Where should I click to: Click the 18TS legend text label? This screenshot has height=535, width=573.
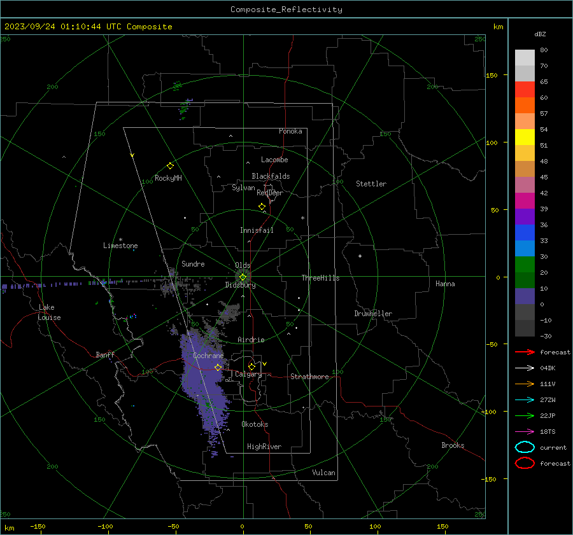548,432
